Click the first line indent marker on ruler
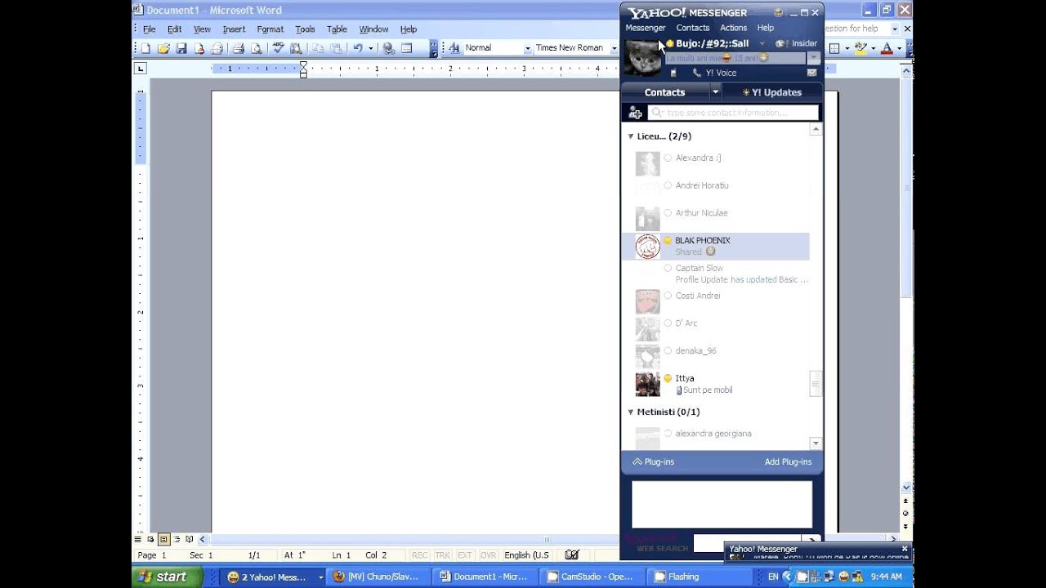 click(303, 65)
